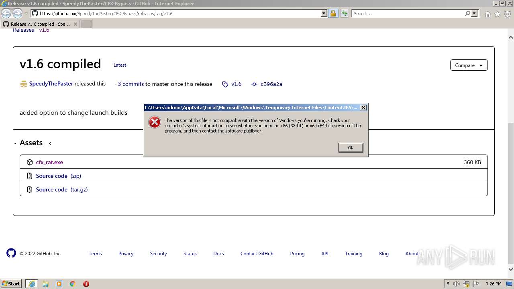Click the SpeedyThePaster author link
This screenshot has height=289, width=514.
[51, 84]
